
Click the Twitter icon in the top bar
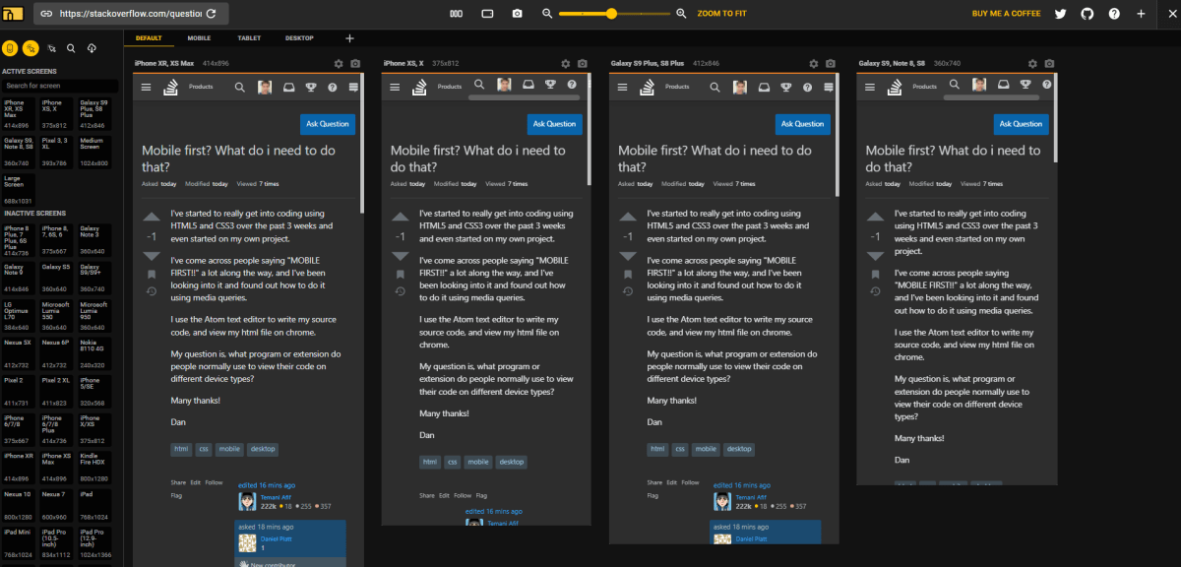(x=1059, y=14)
